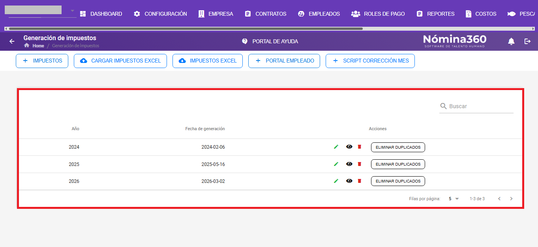Open the EMPLEADOS menu
Viewport: 538px width, 247px height.
pos(319,14)
